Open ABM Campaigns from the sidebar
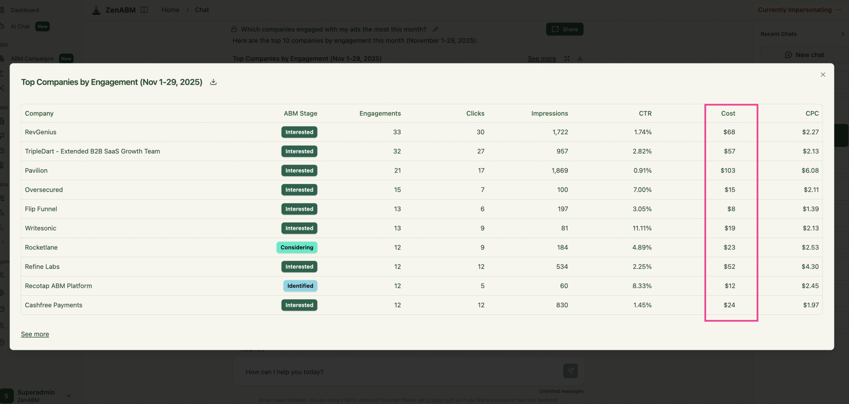Viewport: 849px width, 404px height. point(32,58)
